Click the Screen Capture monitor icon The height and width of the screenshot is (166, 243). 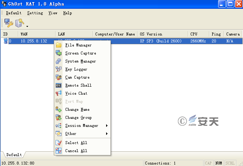pyautogui.click(x=59, y=53)
